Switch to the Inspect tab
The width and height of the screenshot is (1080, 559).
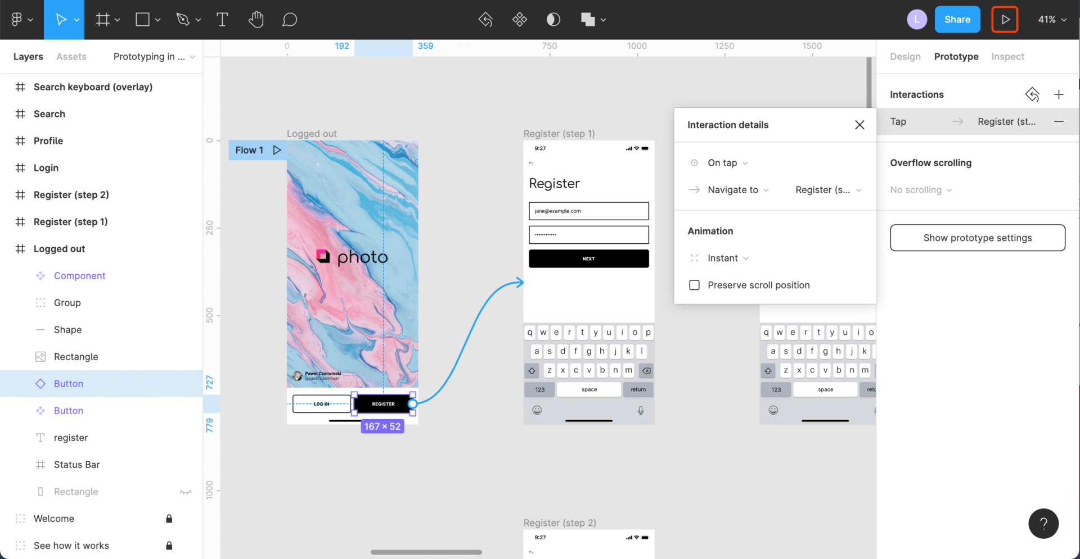pos(1007,56)
